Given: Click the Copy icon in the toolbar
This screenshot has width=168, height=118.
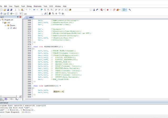Looking at the screenshot, I should 19,10.
